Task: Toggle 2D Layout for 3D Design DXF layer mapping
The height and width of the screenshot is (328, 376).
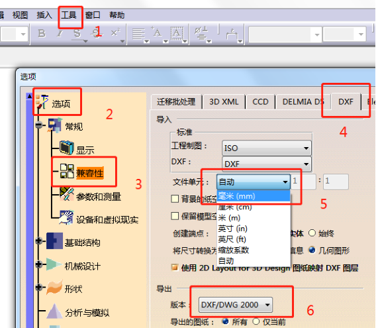Action: pyautogui.click(x=175, y=267)
